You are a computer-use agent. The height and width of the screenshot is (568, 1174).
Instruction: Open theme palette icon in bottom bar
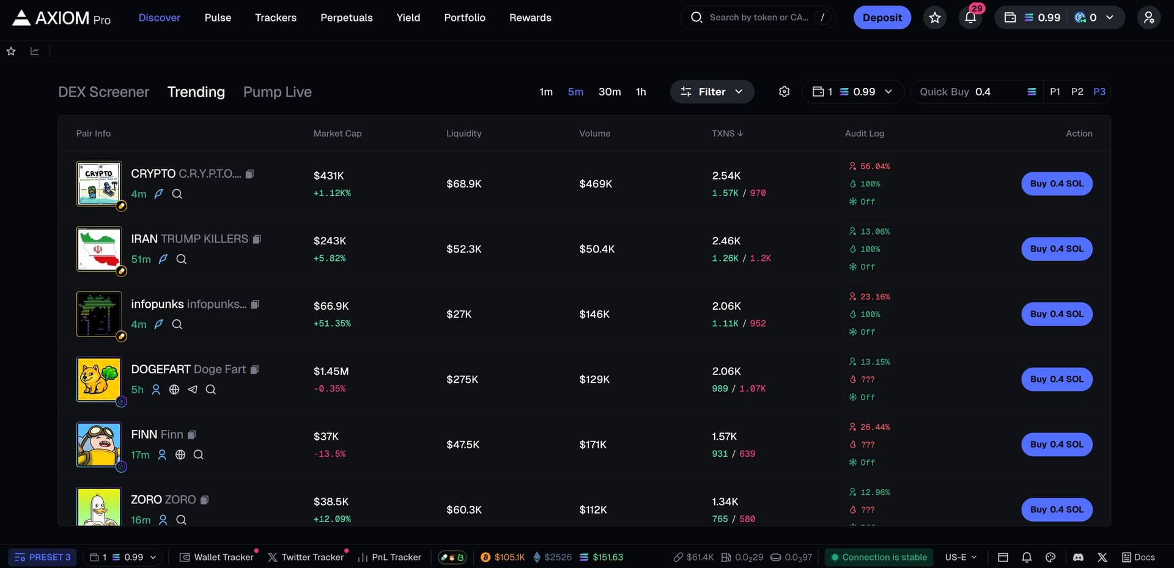click(1050, 557)
